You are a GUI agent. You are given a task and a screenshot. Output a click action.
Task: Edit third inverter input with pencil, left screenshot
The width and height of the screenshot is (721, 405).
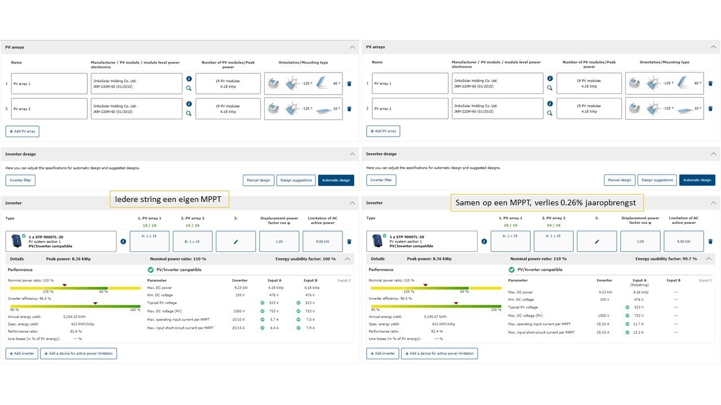[236, 241]
